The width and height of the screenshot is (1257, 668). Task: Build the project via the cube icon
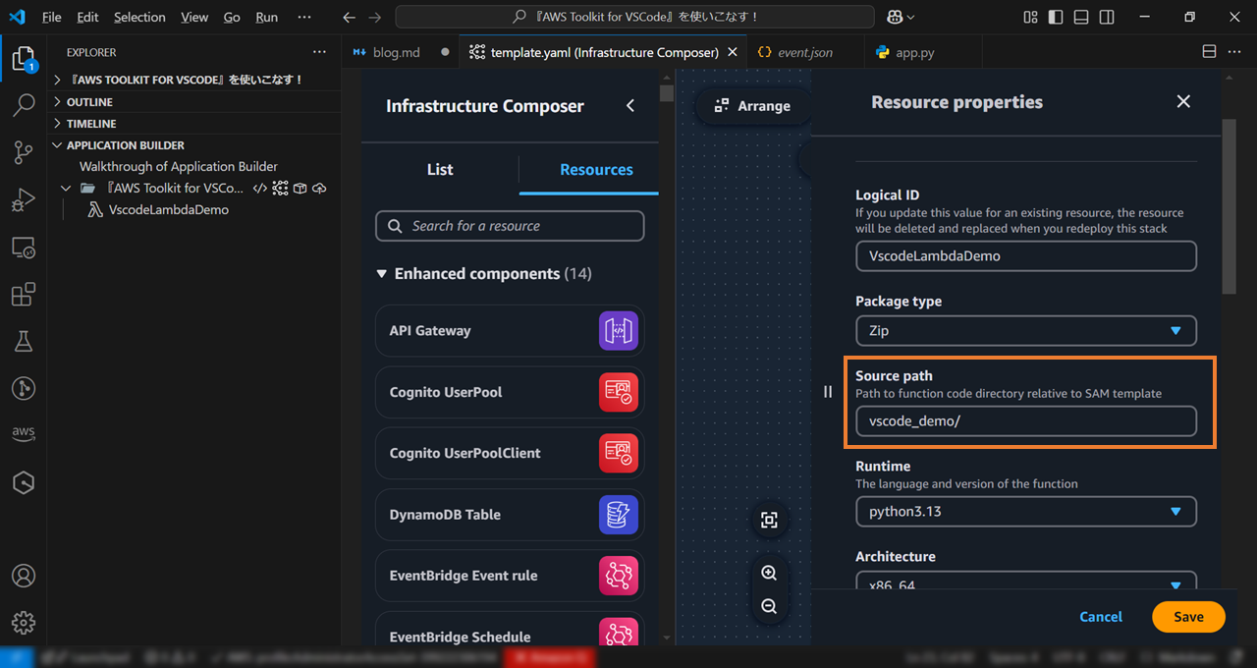coord(299,188)
